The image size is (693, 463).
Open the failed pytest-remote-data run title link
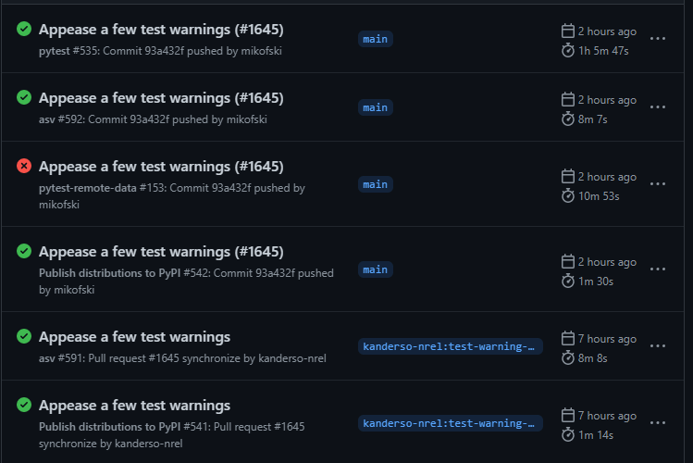tap(161, 167)
